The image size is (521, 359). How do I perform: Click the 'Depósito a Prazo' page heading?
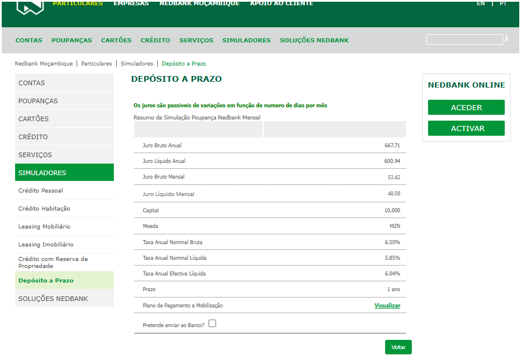point(177,79)
